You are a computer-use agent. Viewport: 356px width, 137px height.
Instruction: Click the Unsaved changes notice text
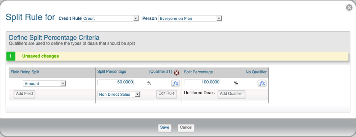coord(40,56)
